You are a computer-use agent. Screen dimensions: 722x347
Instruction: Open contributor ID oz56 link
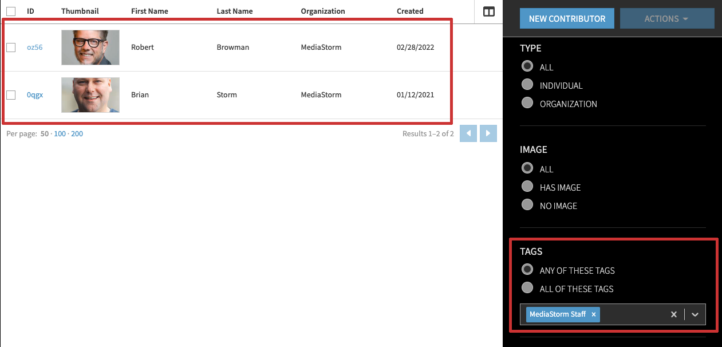(x=34, y=48)
